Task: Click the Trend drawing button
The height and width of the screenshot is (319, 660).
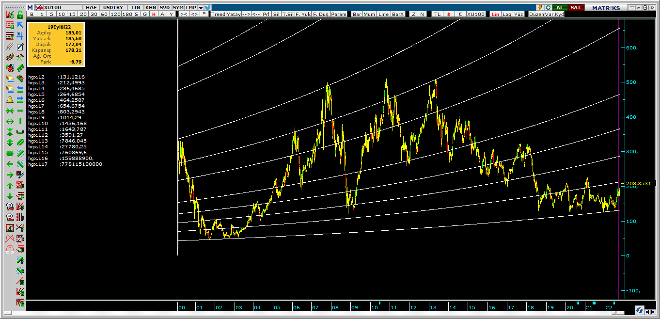Action: pos(218,14)
